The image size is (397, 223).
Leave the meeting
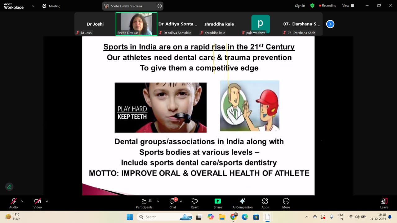(384, 203)
